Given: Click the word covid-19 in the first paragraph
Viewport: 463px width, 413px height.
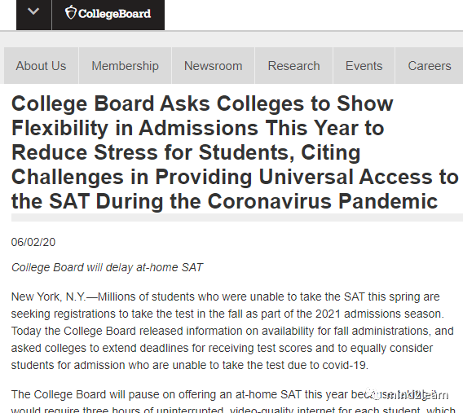Looking at the screenshot, I should 344,365.
